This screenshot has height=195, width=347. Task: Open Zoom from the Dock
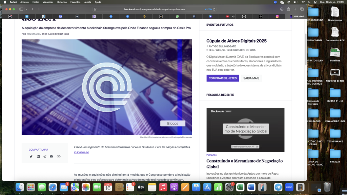289,187
